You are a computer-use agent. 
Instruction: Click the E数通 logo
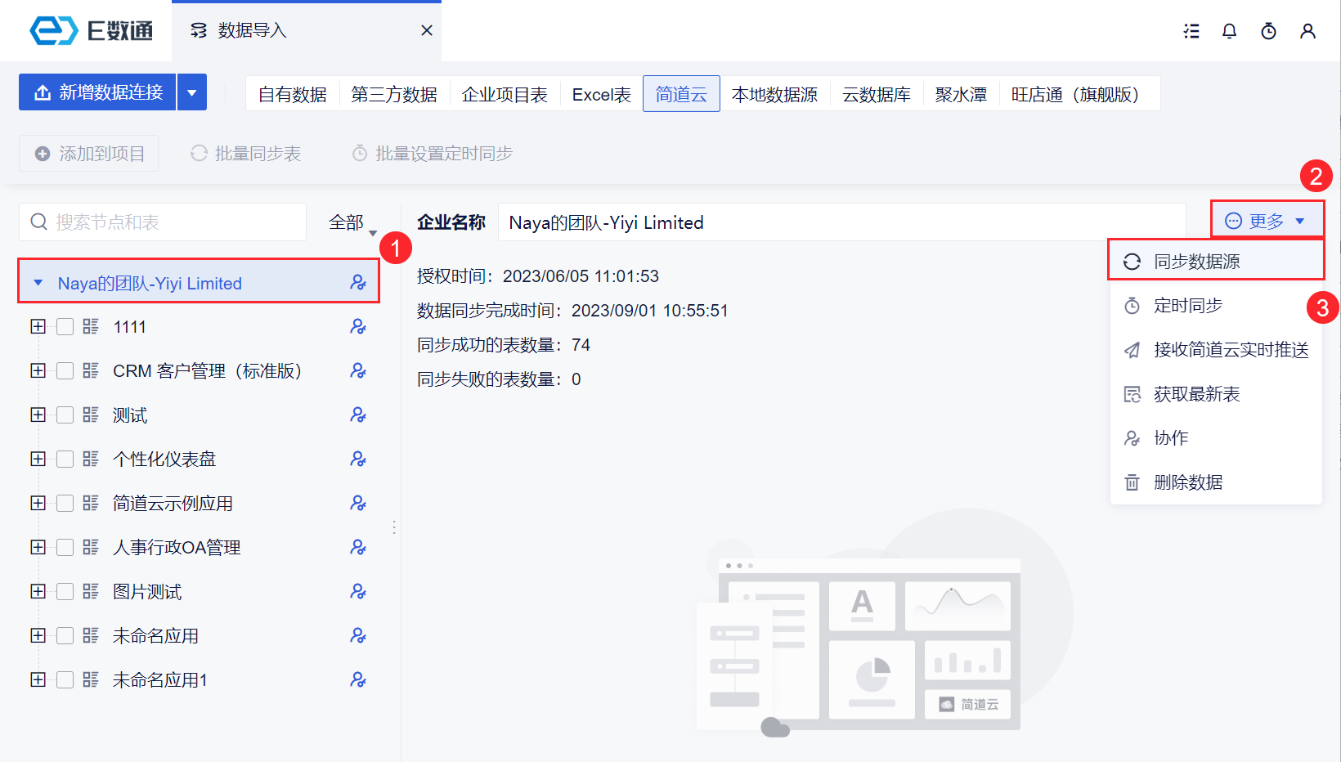tap(91, 30)
